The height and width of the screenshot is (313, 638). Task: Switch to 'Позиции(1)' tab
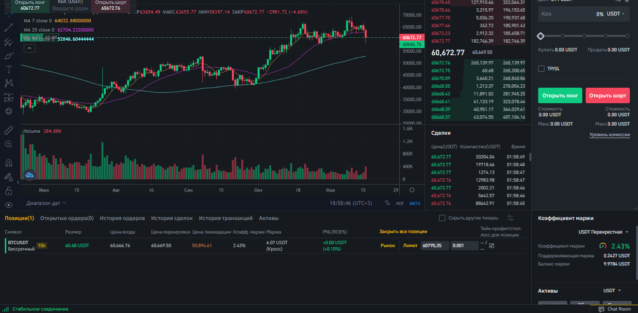click(x=19, y=218)
